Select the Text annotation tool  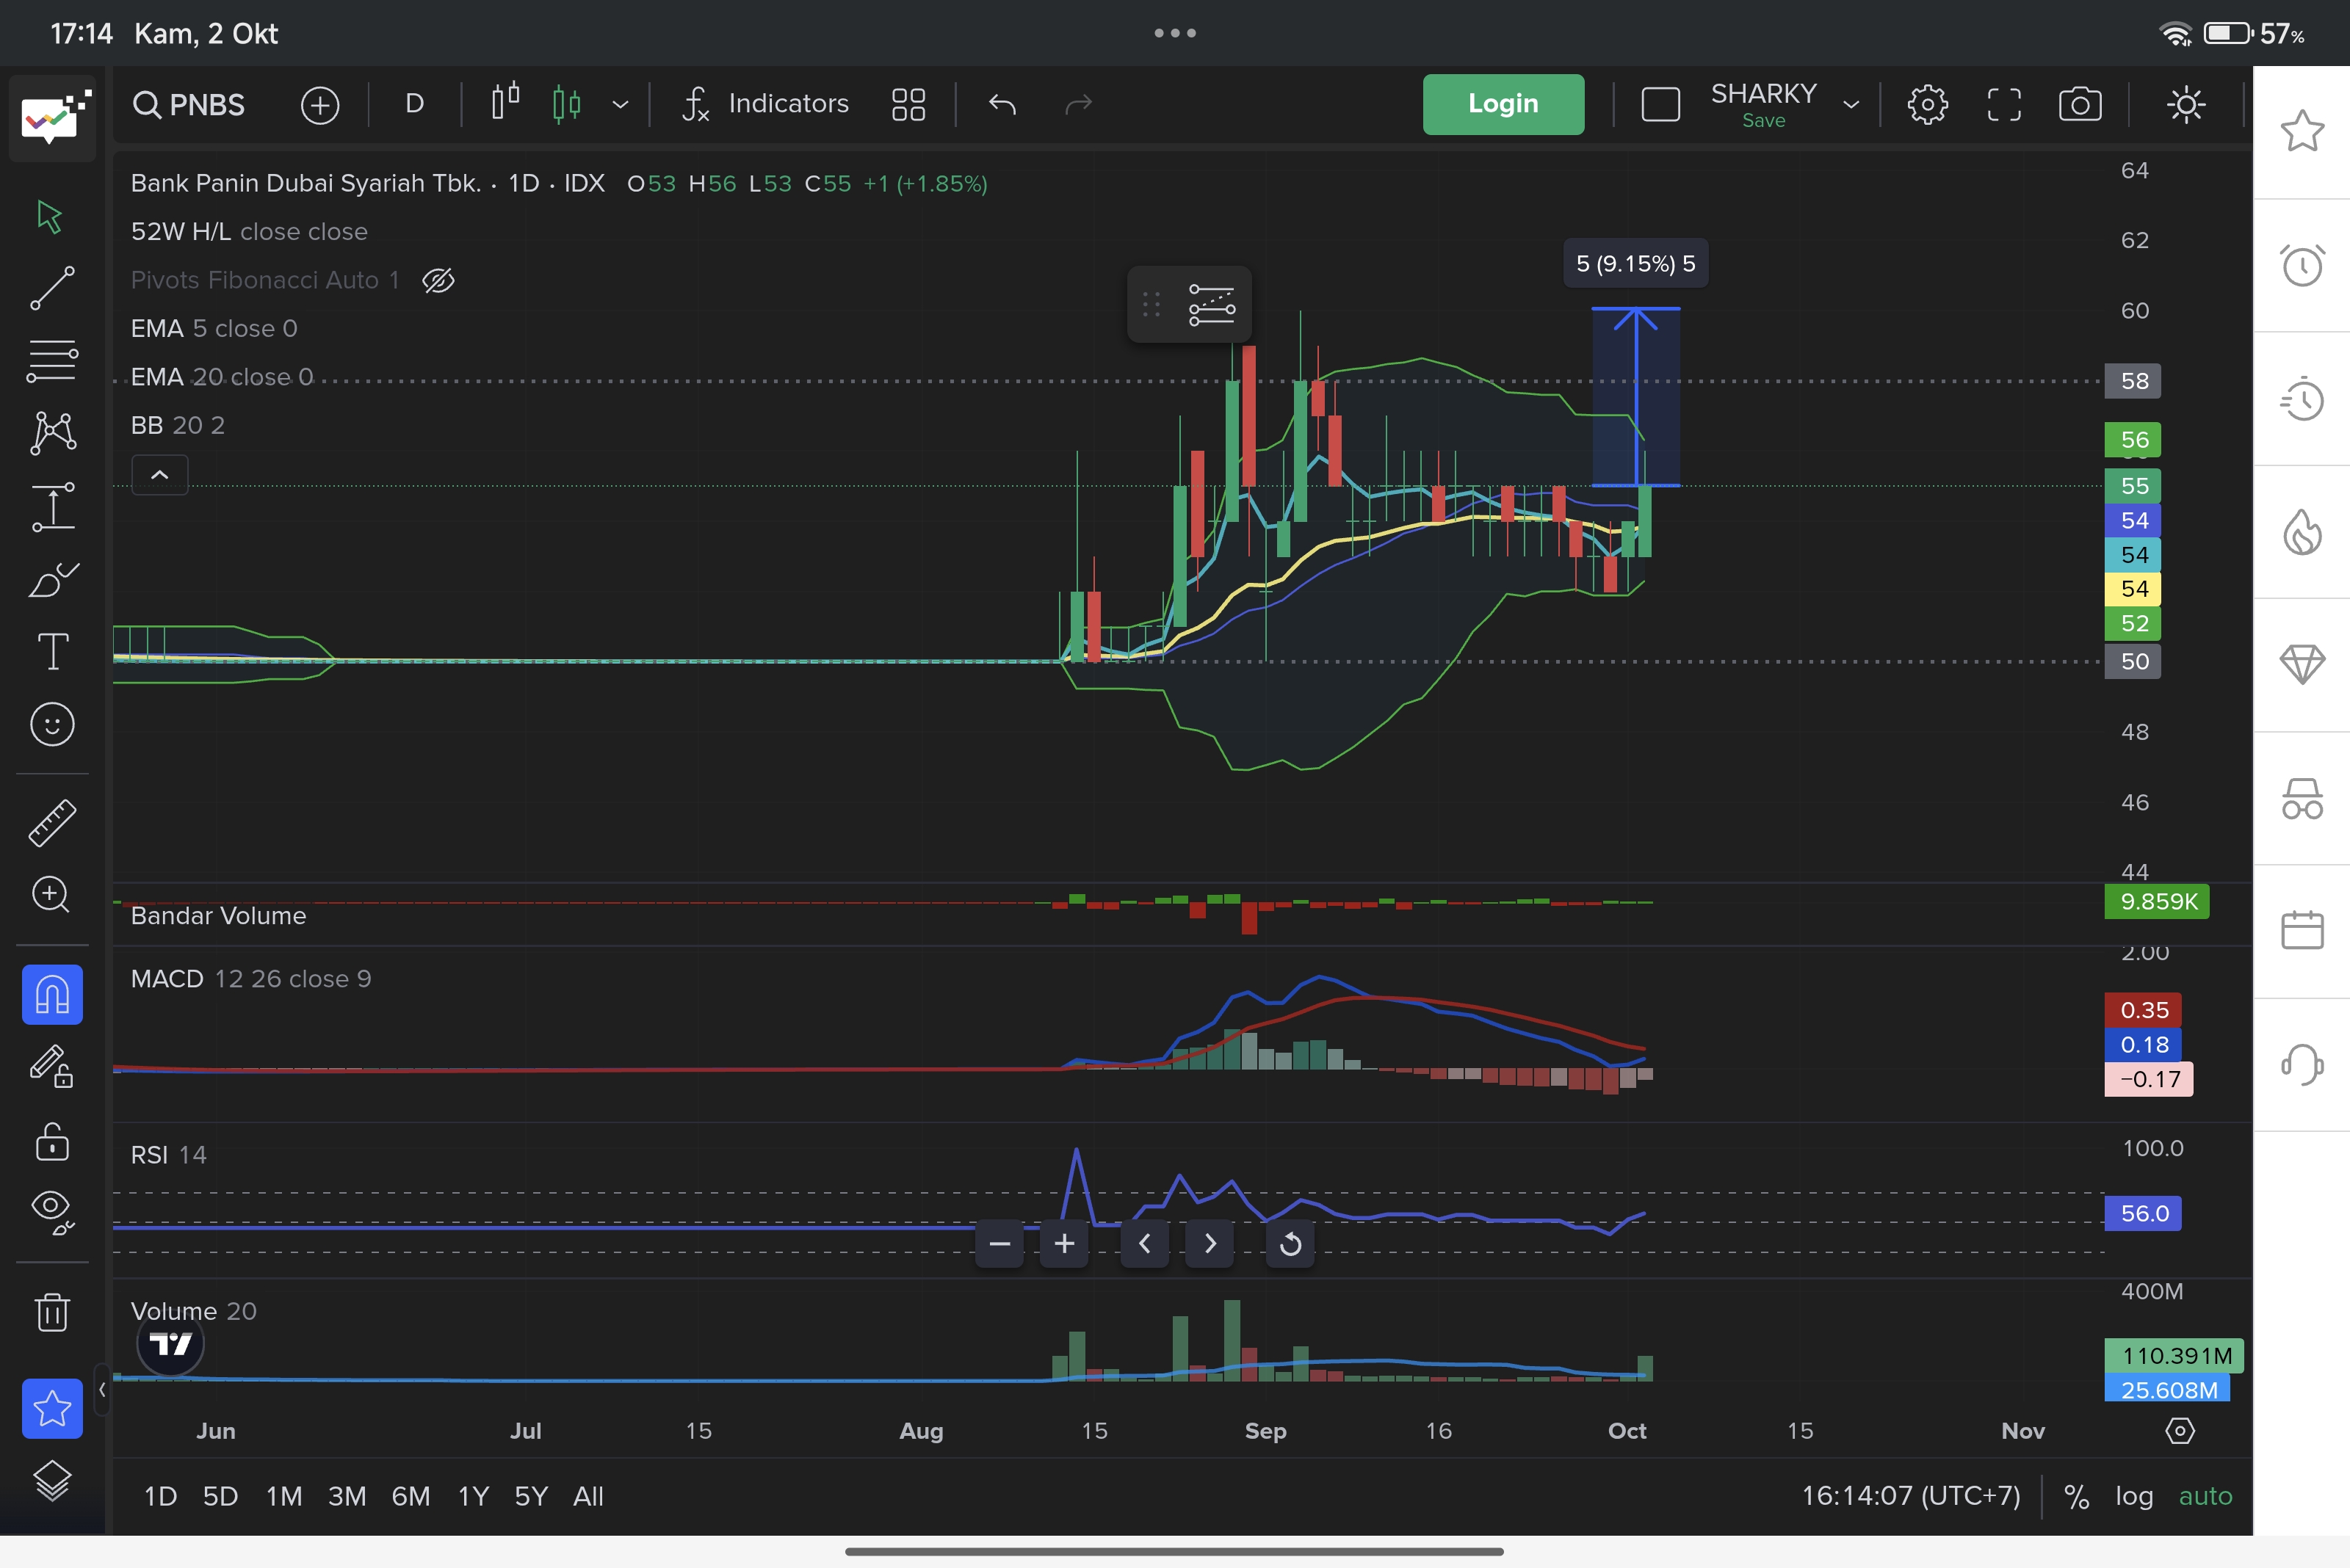(52, 652)
